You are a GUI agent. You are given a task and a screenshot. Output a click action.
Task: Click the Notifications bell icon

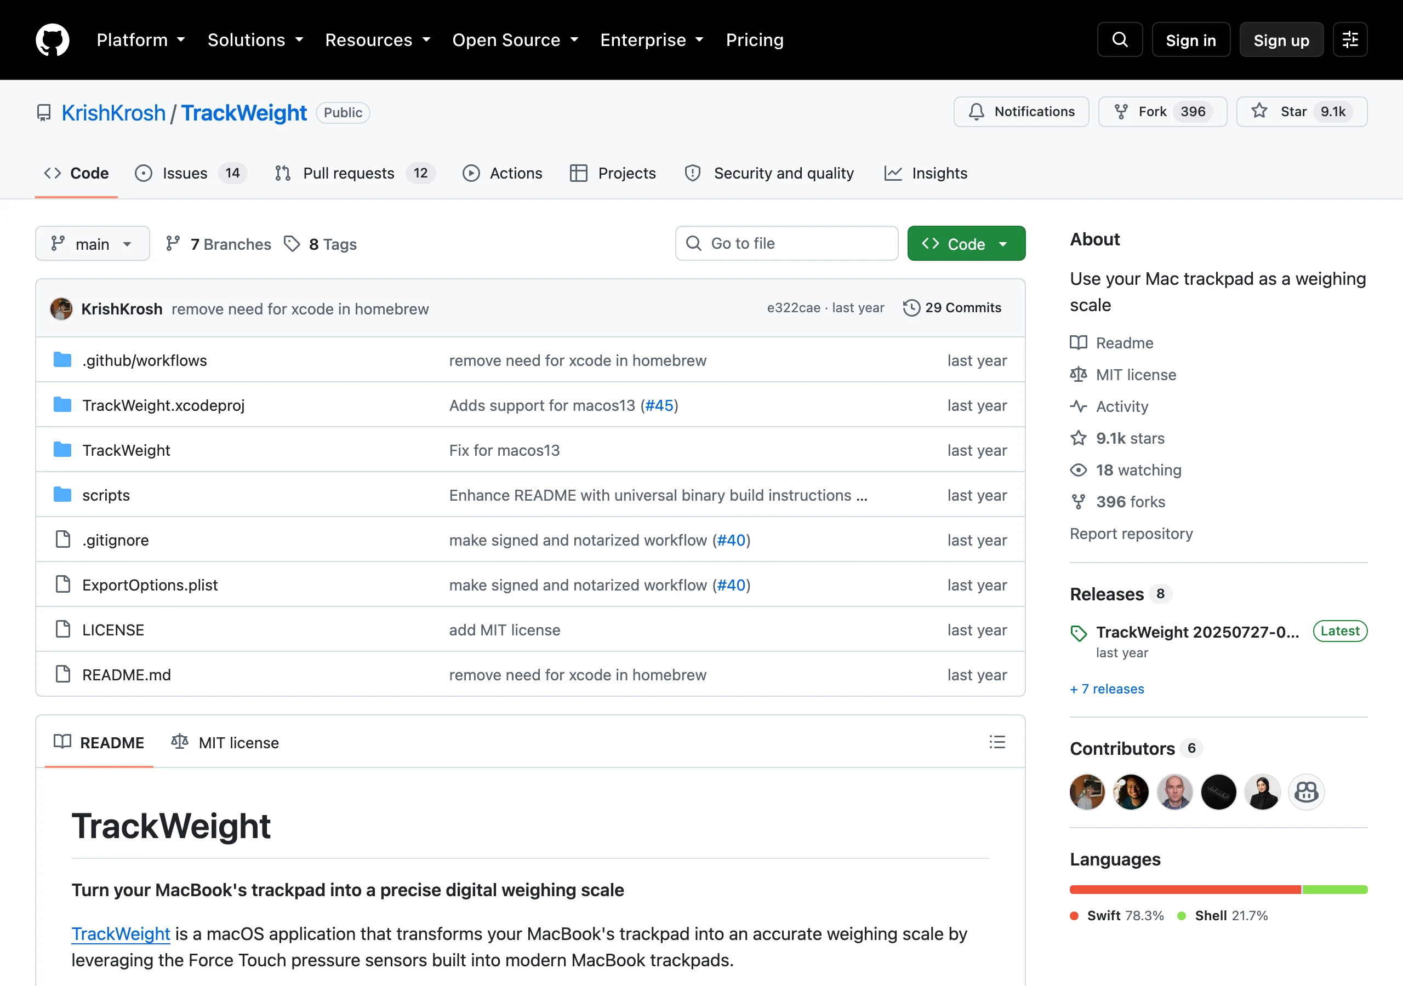977,112
